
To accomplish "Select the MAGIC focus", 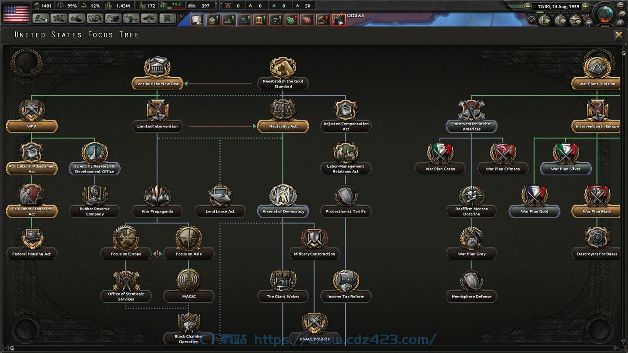I will click(x=189, y=286).
